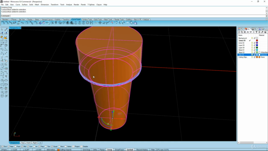The image size is (268, 151).
Task: Toggle the Cen osnap checkbox
Action: 28,146
